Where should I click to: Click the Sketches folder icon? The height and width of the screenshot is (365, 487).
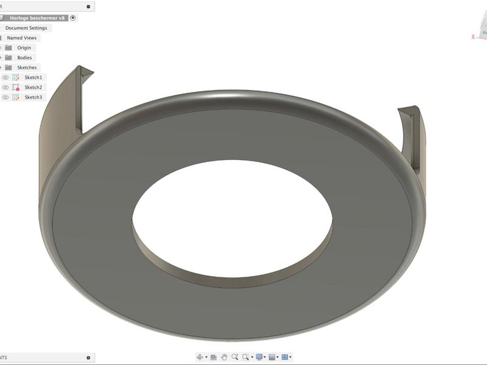pyautogui.click(x=9, y=68)
